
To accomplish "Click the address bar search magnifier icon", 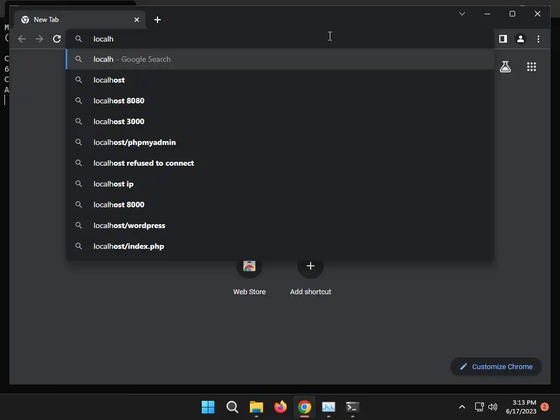I will tap(79, 39).
